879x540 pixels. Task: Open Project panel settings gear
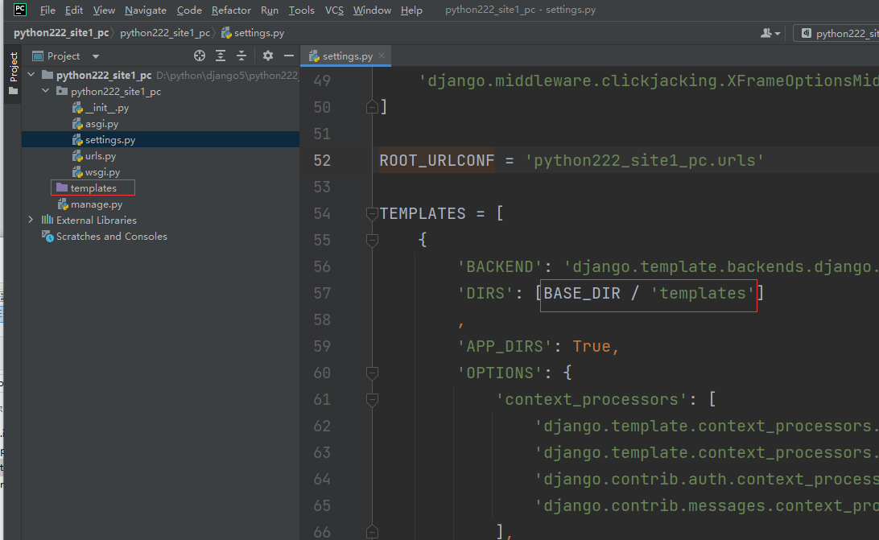point(268,56)
